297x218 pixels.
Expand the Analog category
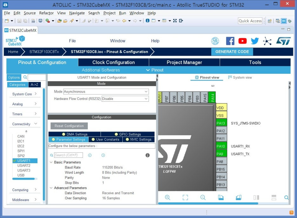(25, 104)
